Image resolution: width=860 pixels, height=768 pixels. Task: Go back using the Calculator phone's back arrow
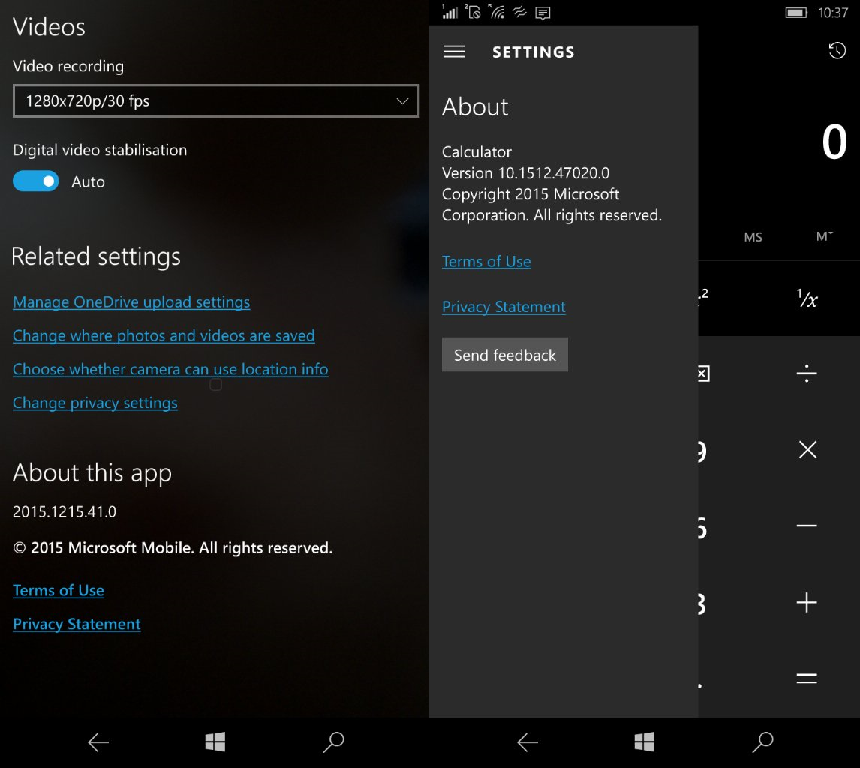tap(527, 742)
